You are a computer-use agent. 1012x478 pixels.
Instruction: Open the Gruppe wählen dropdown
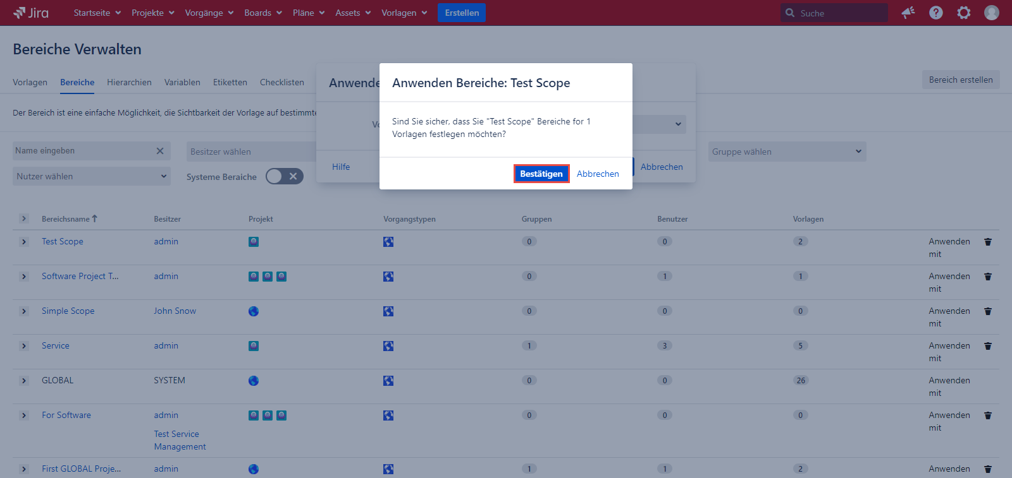click(787, 152)
